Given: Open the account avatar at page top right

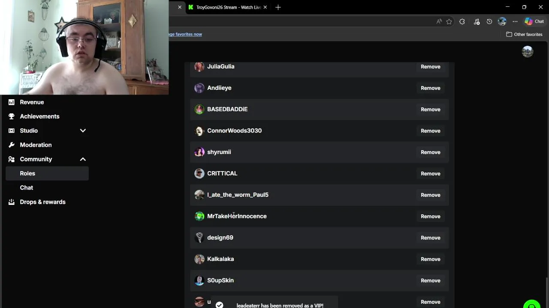Looking at the screenshot, I should (528, 52).
